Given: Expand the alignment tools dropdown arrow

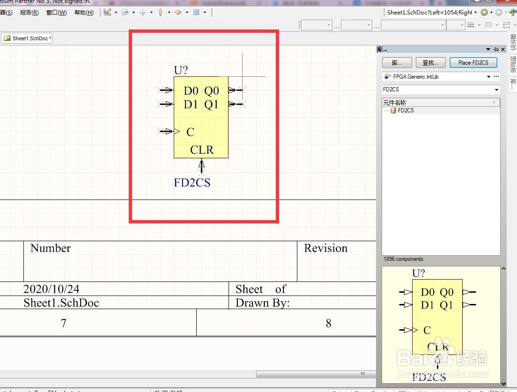Looking at the screenshot, I should 133,13.
